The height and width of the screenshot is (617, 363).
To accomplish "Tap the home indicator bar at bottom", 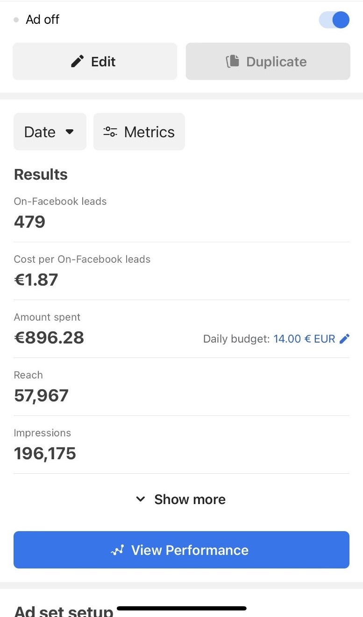I will click(181, 609).
